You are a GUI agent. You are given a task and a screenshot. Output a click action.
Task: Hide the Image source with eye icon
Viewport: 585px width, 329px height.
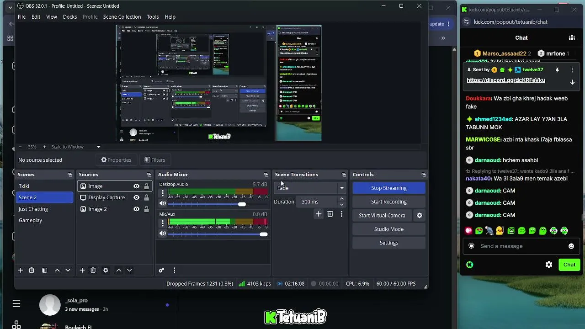pyautogui.click(x=136, y=186)
